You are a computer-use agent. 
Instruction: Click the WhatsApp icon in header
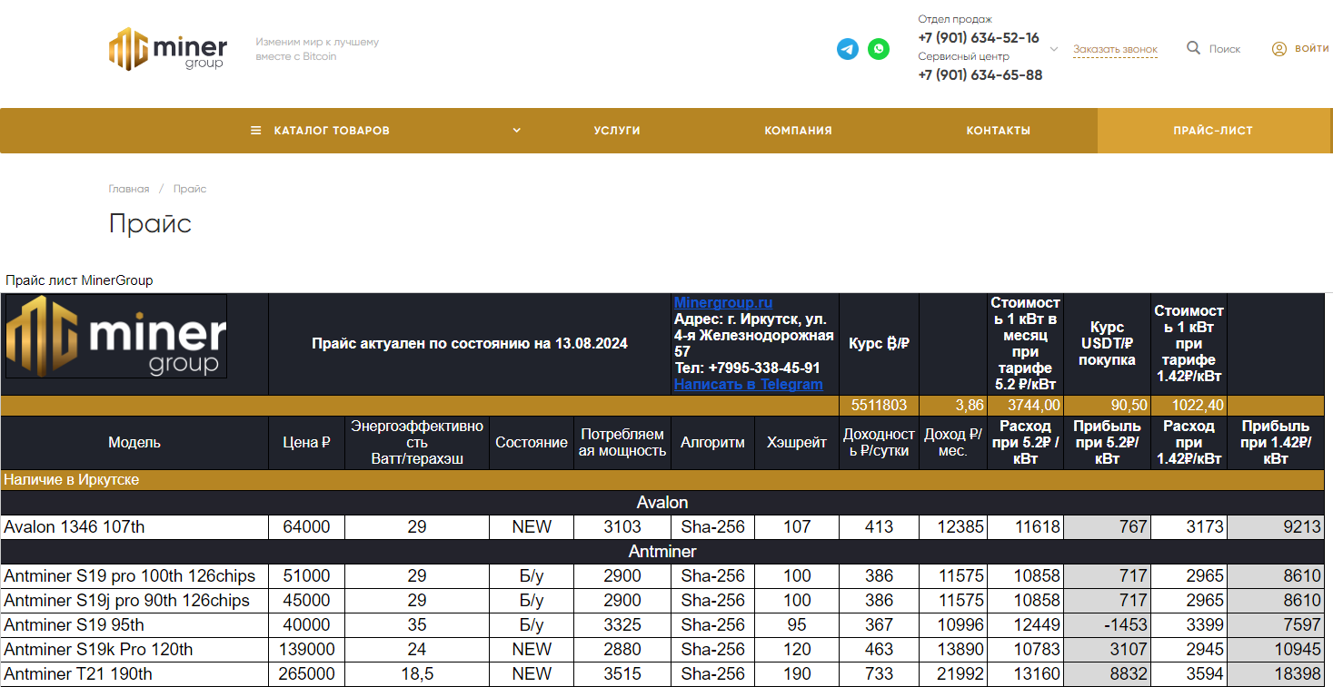tap(879, 49)
